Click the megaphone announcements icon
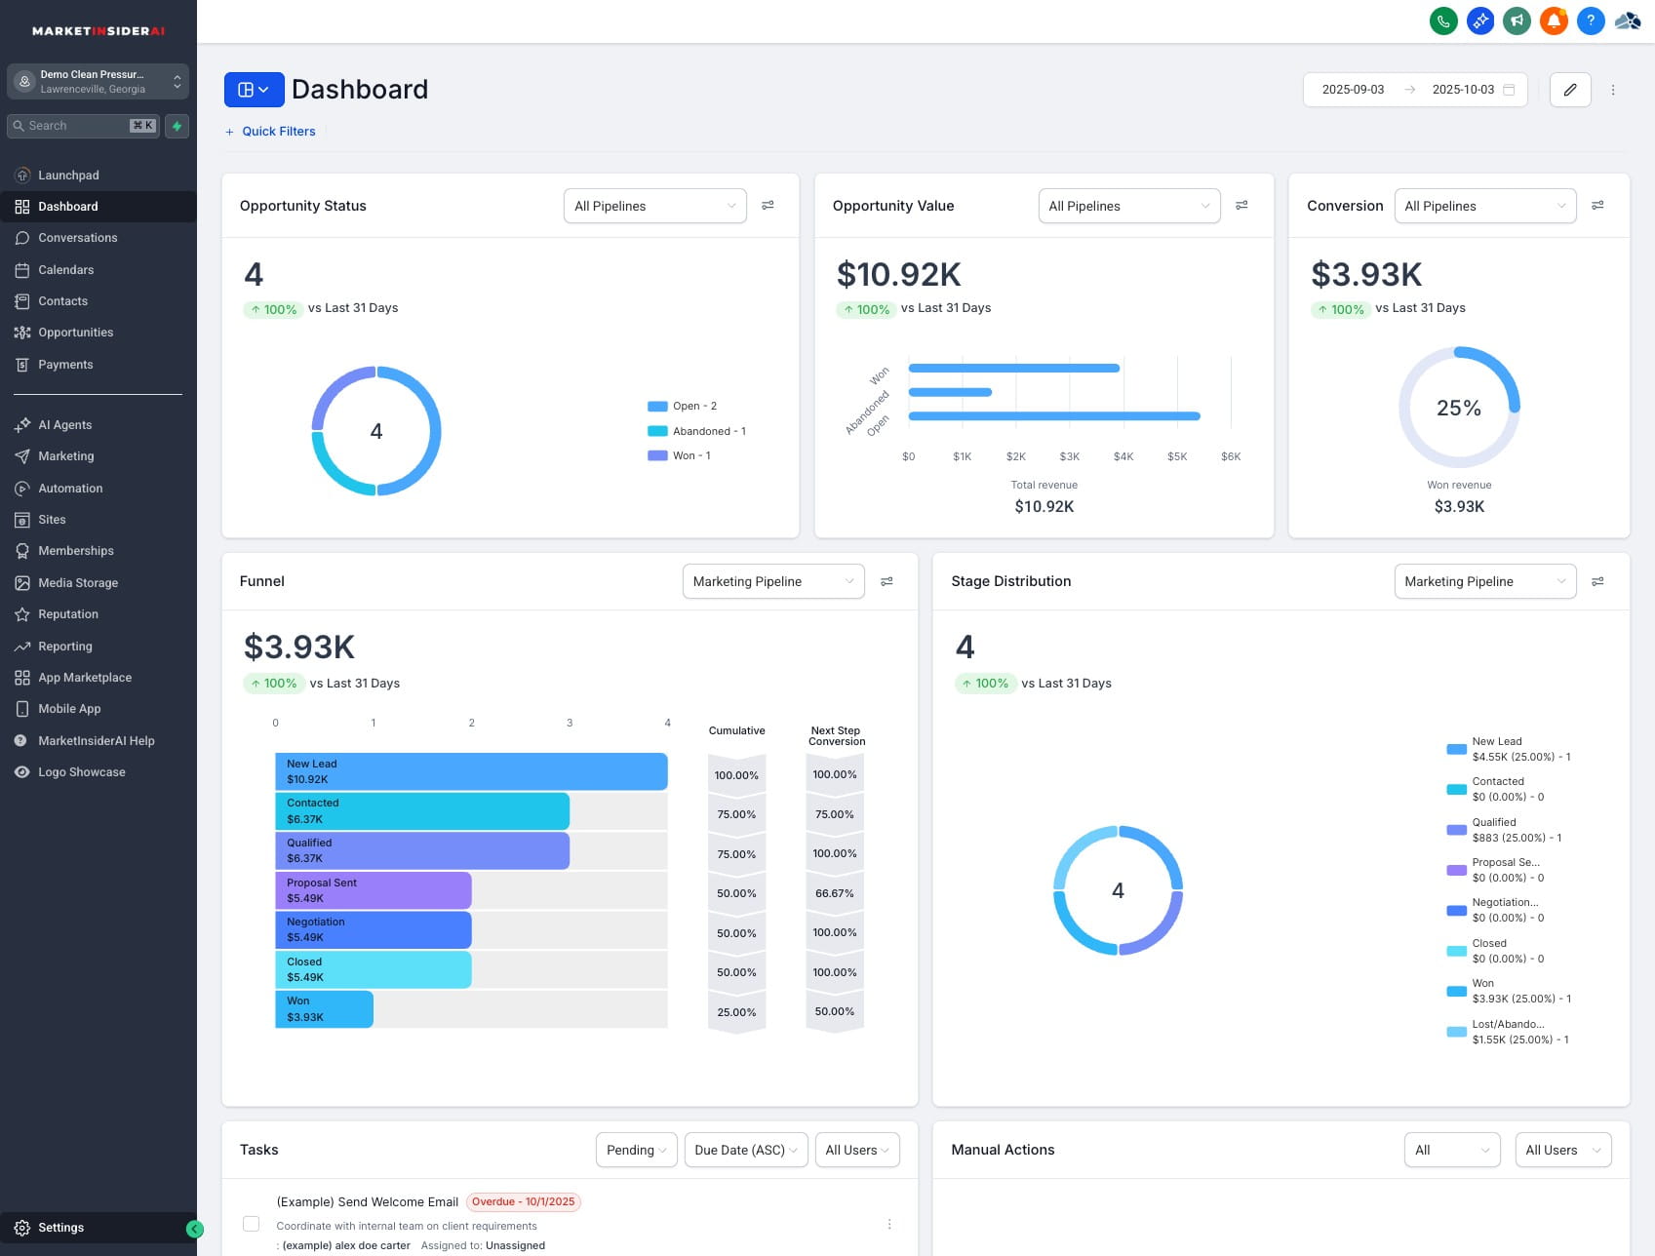Image resolution: width=1655 pixels, height=1256 pixels. click(x=1517, y=20)
